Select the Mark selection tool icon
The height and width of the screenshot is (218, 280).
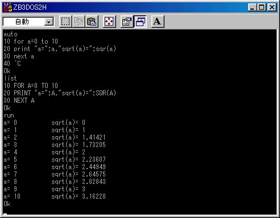(65, 22)
